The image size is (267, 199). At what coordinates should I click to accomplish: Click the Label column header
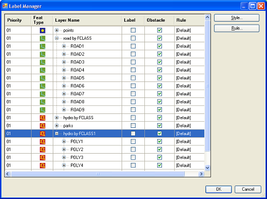tap(133, 20)
